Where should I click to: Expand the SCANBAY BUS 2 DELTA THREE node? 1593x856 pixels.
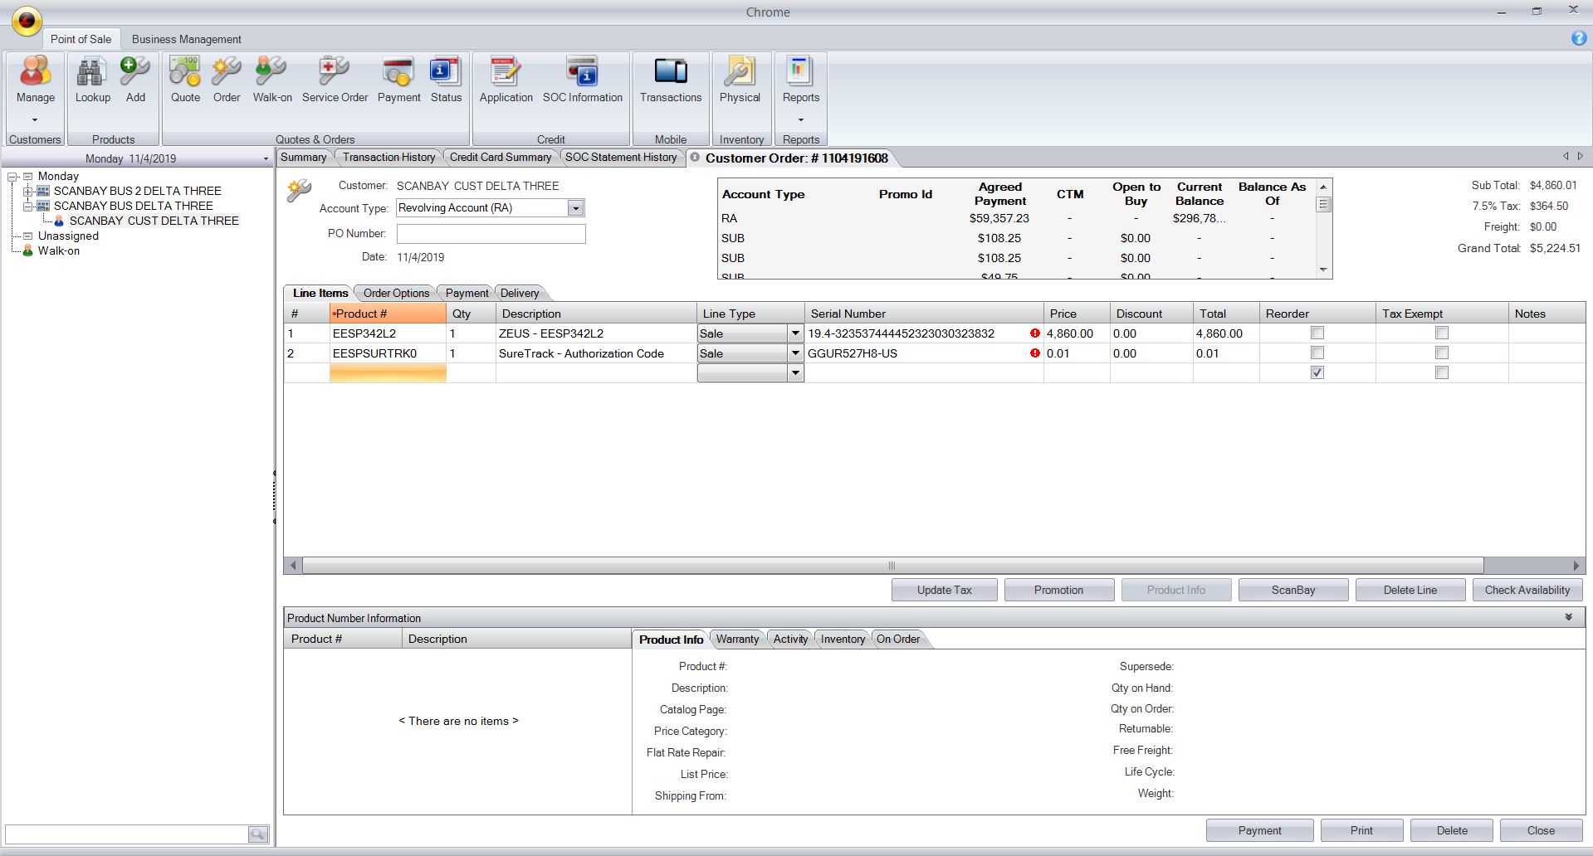click(28, 191)
